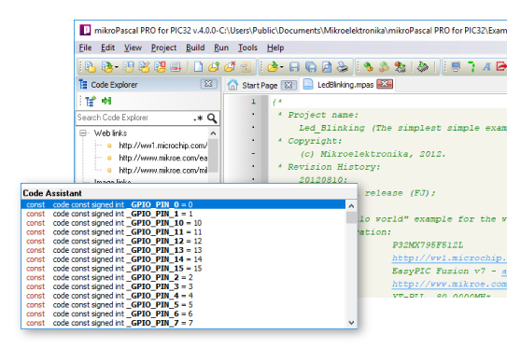Click the Close Project toolbar icon
Viewport: 507px width, 348px height.
160,66
